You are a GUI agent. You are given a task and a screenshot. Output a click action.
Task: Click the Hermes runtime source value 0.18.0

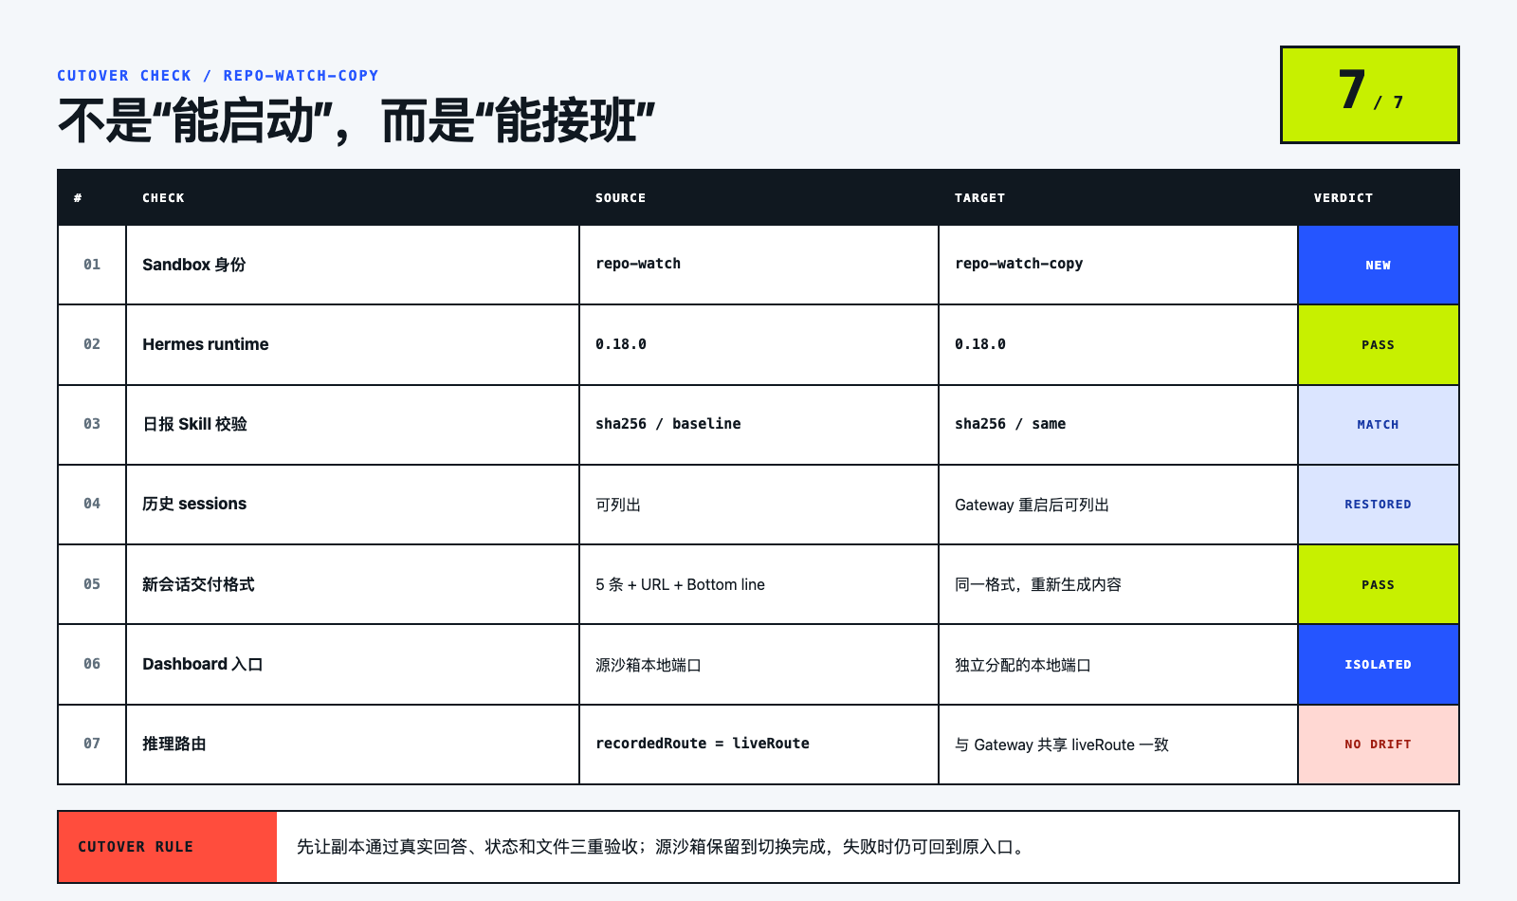[x=621, y=344]
